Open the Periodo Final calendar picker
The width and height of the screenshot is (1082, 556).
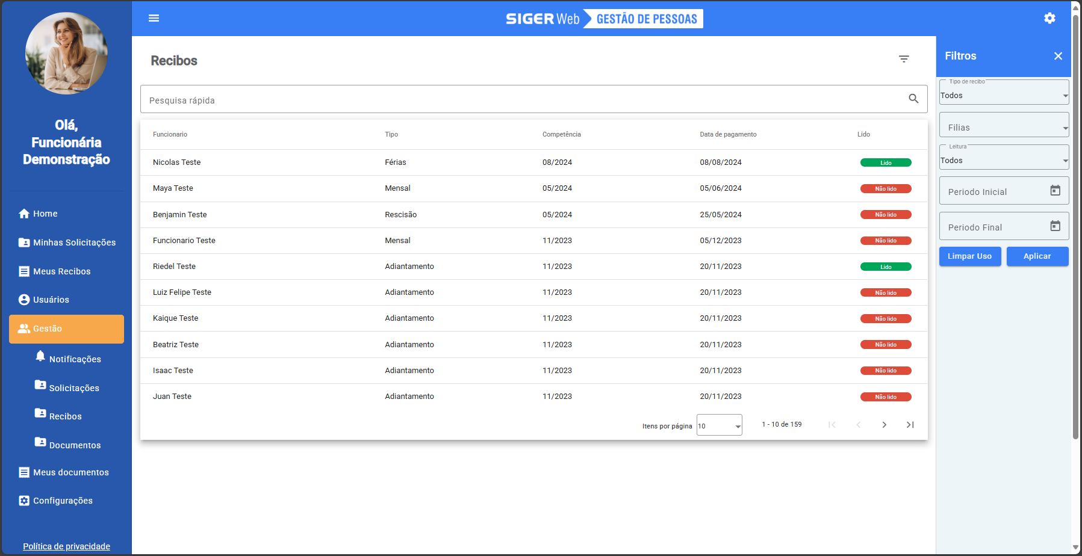(1055, 226)
